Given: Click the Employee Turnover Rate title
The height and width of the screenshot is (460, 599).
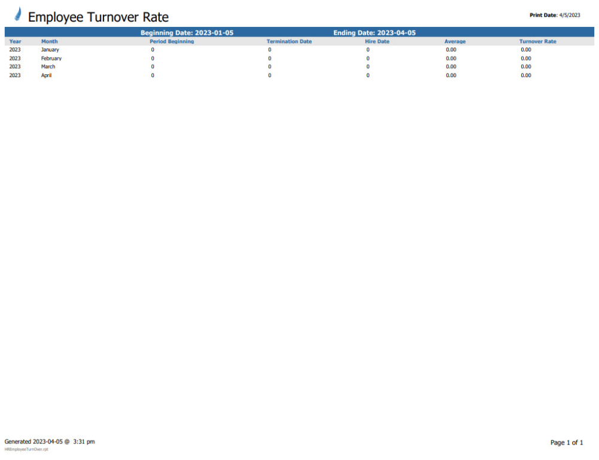Looking at the screenshot, I should pyautogui.click(x=98, y=17).
